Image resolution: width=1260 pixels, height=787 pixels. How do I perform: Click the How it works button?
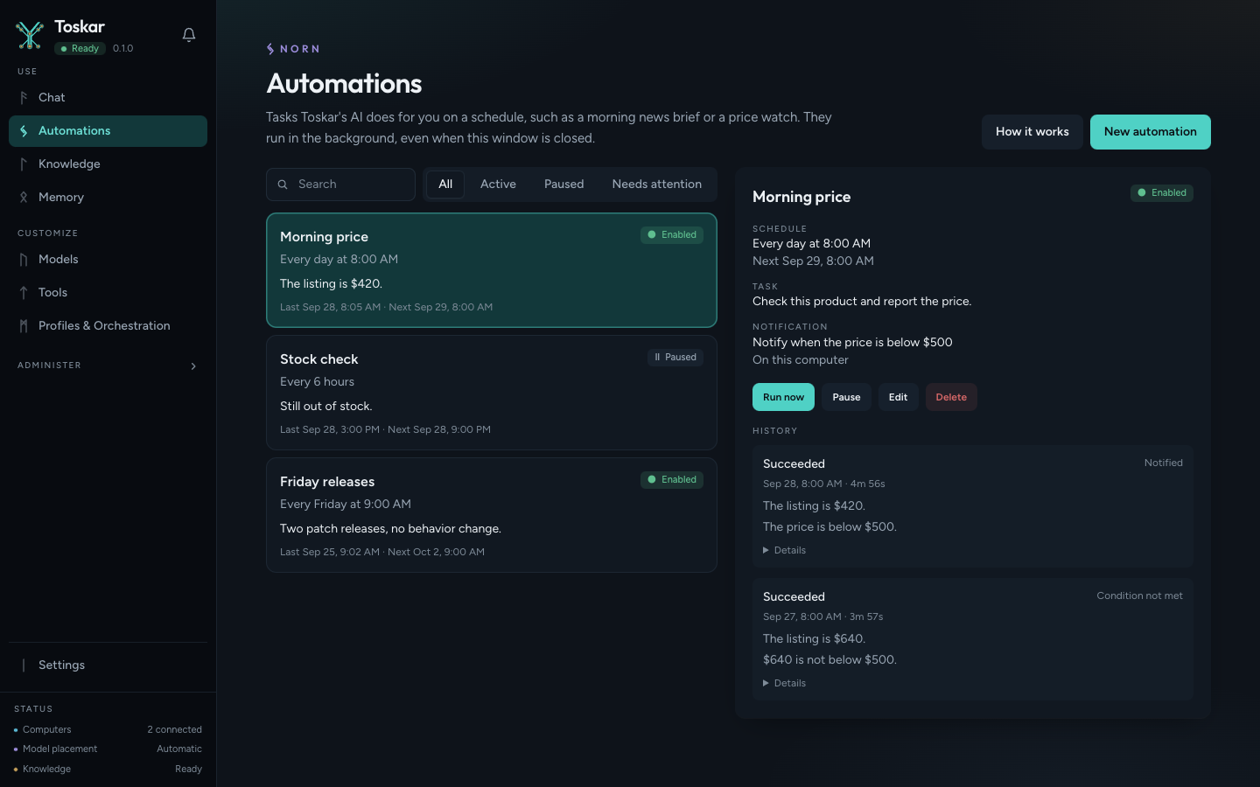(x=1032, y=132)
